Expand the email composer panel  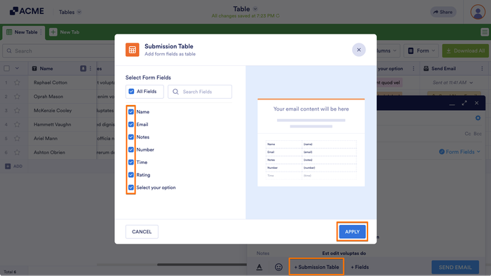click(464, 103)
